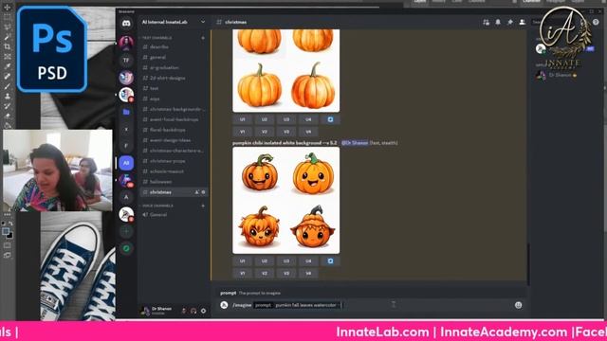Re-roll watercolor pumpkins grid
607x341 pixels.
330,119
